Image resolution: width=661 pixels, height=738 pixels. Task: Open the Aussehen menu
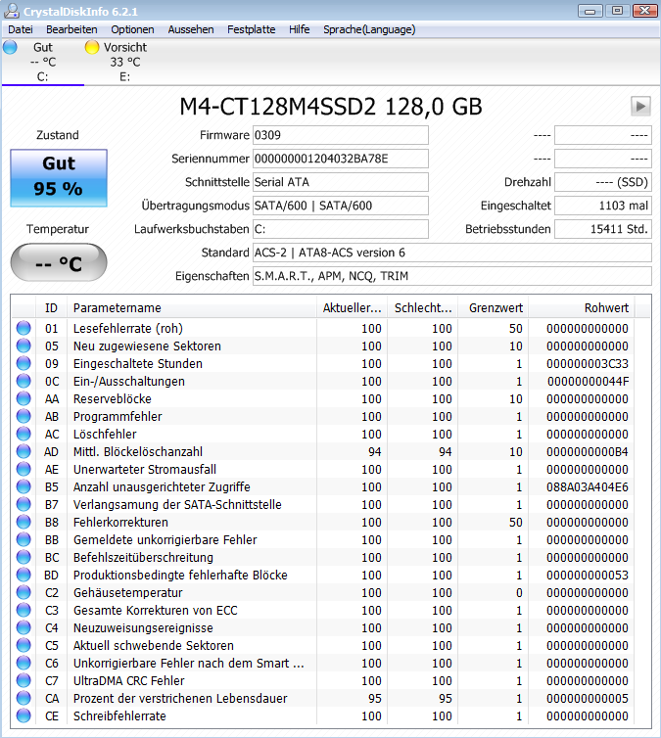[191, 29]
